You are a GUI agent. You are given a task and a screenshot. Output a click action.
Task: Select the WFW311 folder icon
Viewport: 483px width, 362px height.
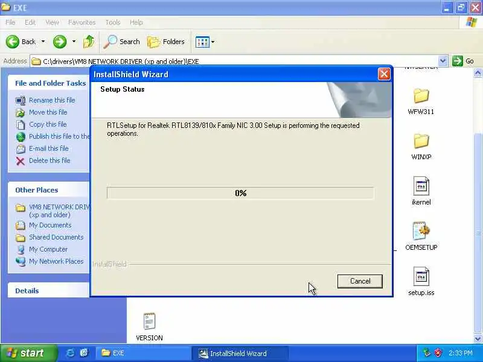[x=421, y=96]
